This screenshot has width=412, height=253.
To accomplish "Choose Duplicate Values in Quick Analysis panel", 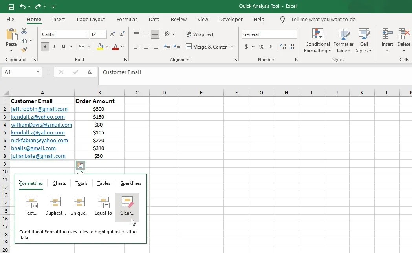I will click(55, 205).
